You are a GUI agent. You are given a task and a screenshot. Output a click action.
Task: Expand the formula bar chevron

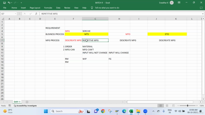pos(203,14)
